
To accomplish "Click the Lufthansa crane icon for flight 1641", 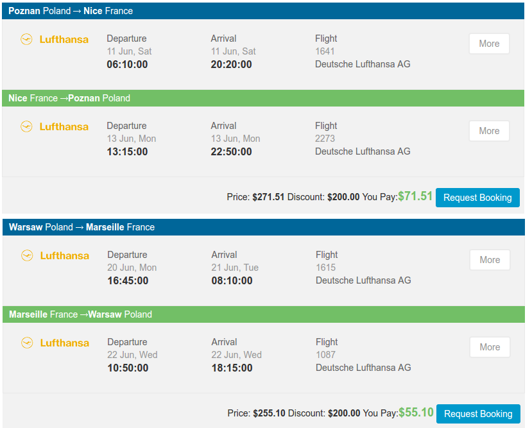I will point(26,39).
